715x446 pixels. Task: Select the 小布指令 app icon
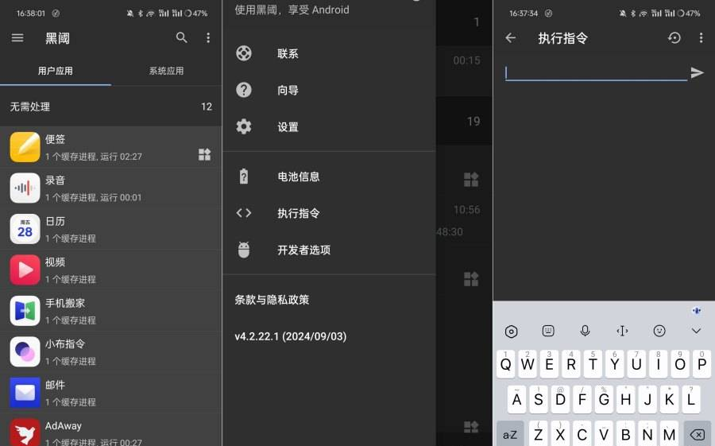coord(25,351)
